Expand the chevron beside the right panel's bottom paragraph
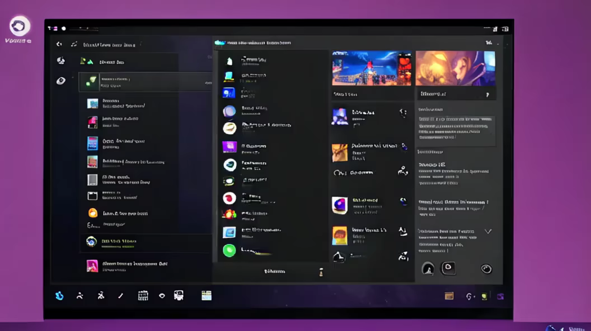Viewport: 591px width, 331px height. pyautogui.click(x=487, y=231)
